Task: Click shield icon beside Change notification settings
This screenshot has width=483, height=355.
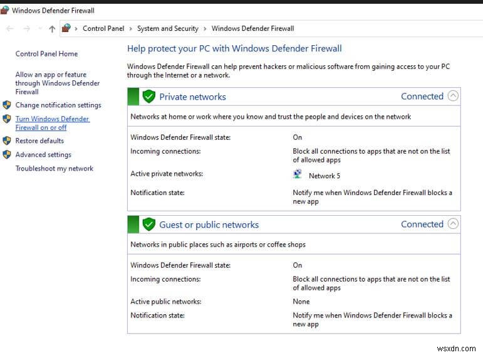Action: tap(7, 105)
